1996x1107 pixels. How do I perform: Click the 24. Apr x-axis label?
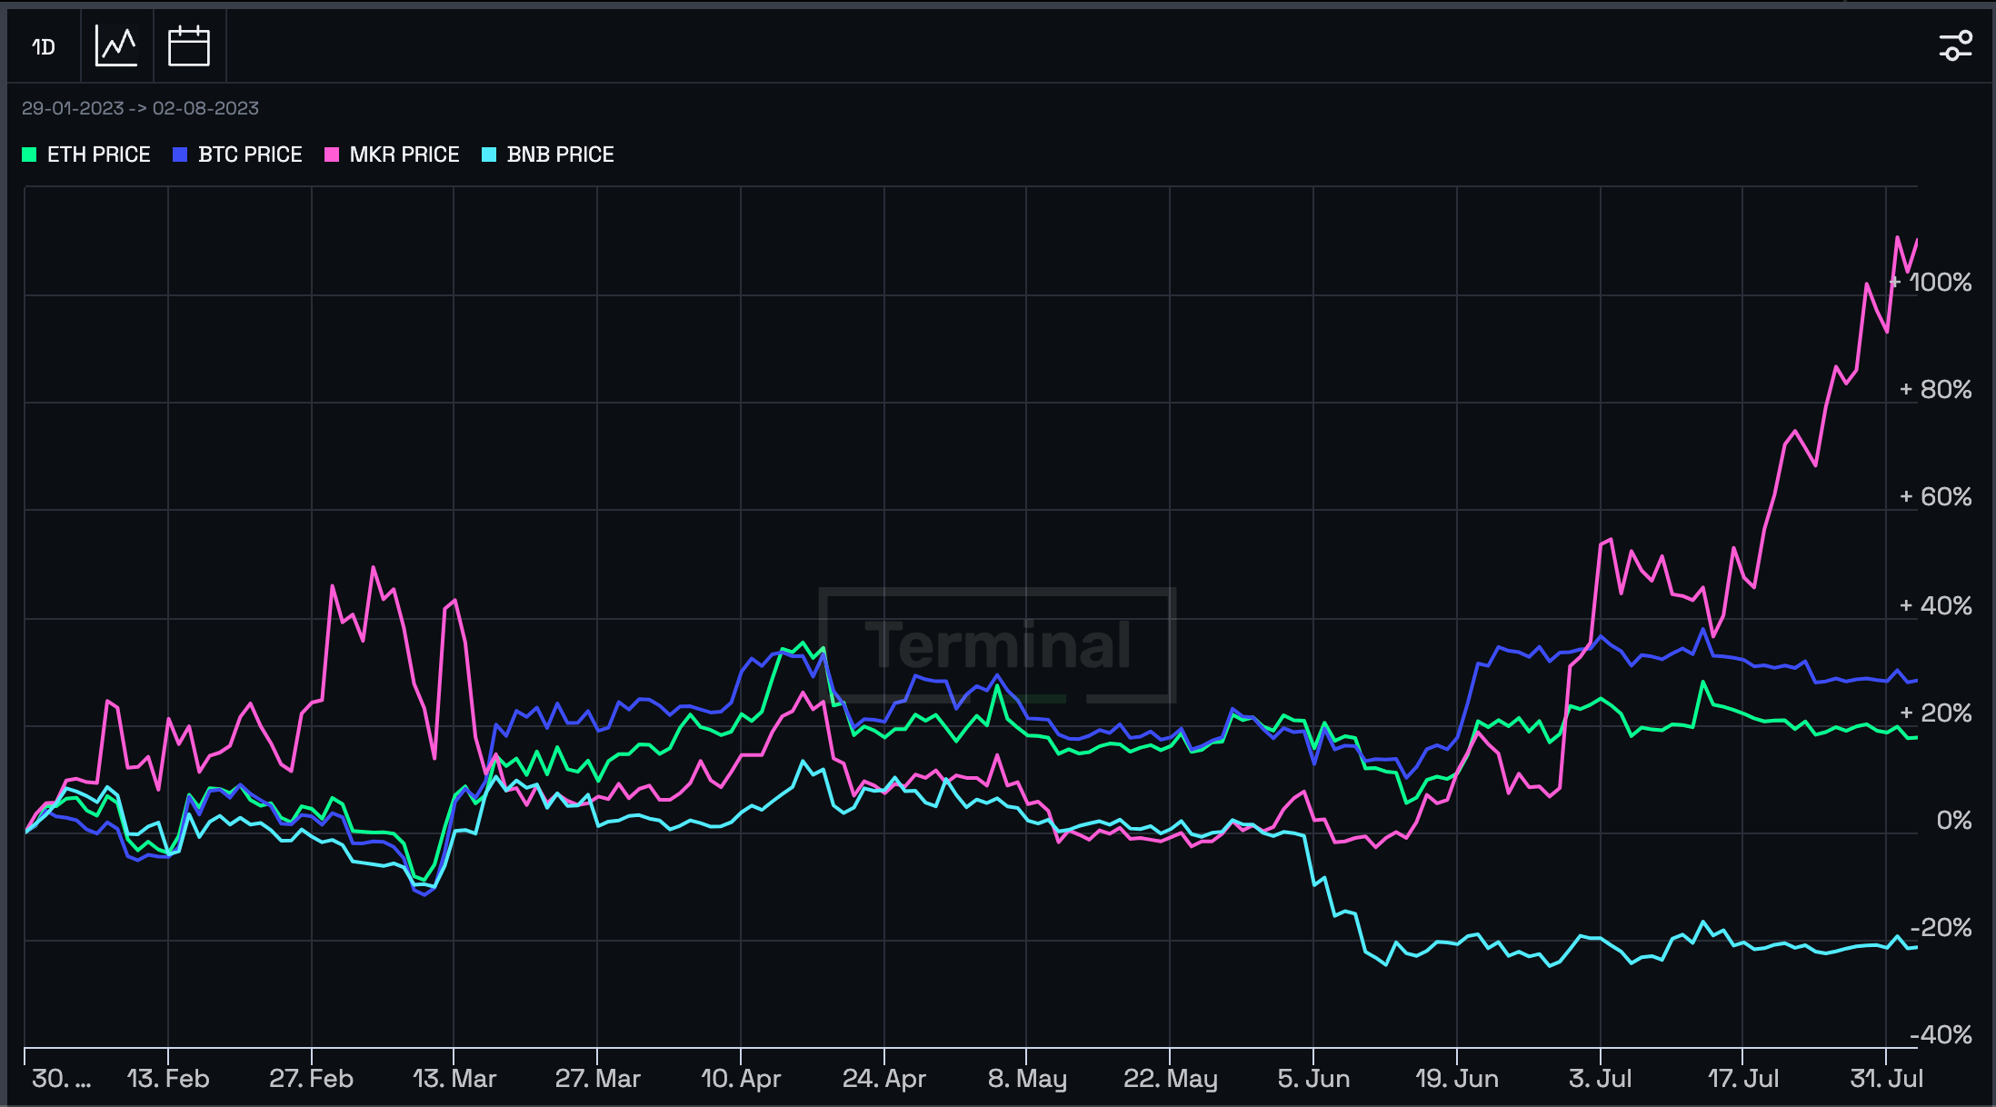tap(884, 1079)
